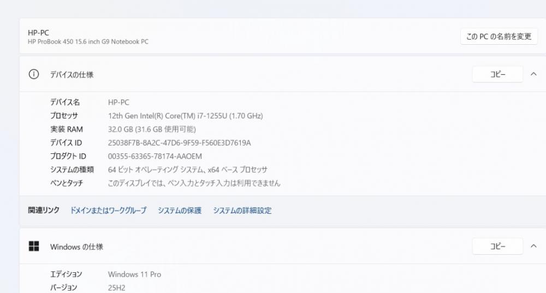Click the Windows の仕様 header title

(76, 247)
